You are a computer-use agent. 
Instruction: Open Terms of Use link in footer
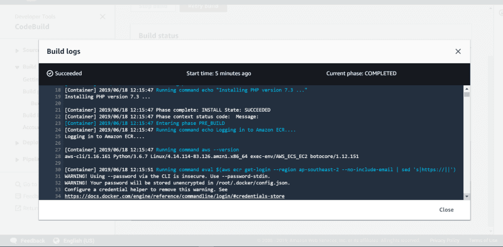tap(483, 241)
